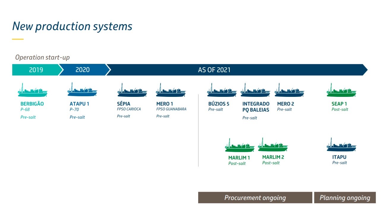
Task: Click the BÚZIOS 5 label
Action: point(219,104)
